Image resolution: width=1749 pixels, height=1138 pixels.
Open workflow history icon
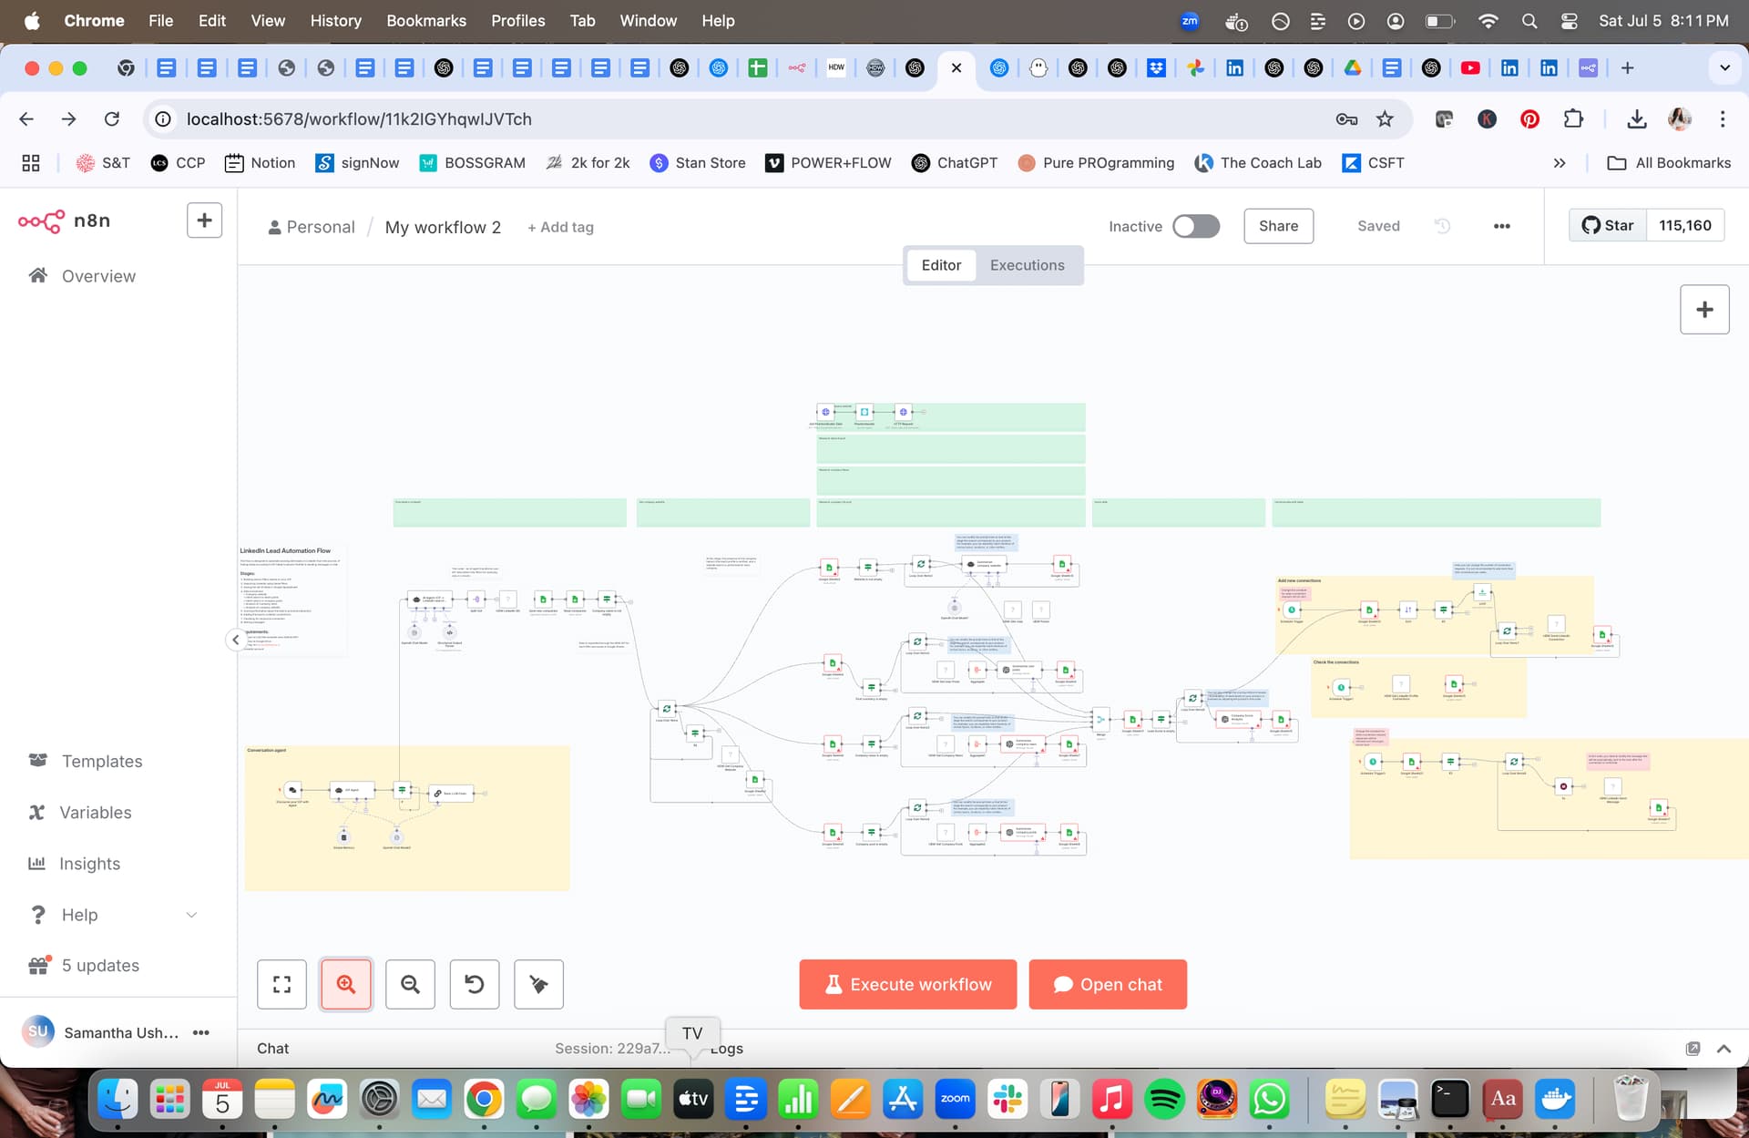click(1441, 226)
